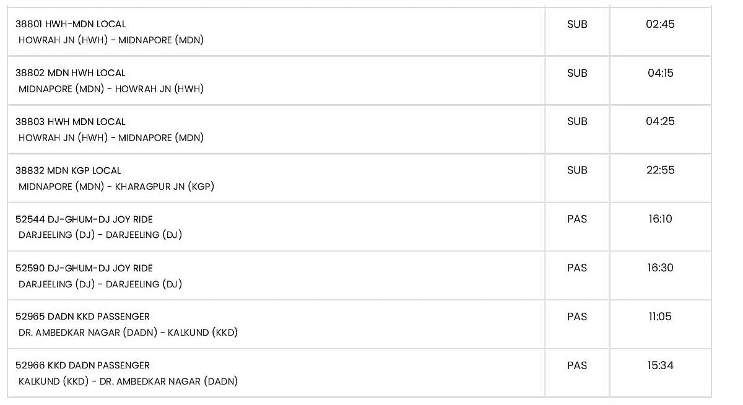Click Dr. Ambedkar Nagar to Kalkund route
Screen dimensions: 743x405
point(128,333)
